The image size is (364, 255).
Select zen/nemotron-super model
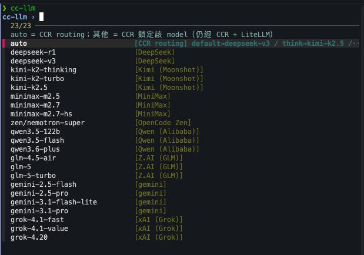tap(182, 123)
